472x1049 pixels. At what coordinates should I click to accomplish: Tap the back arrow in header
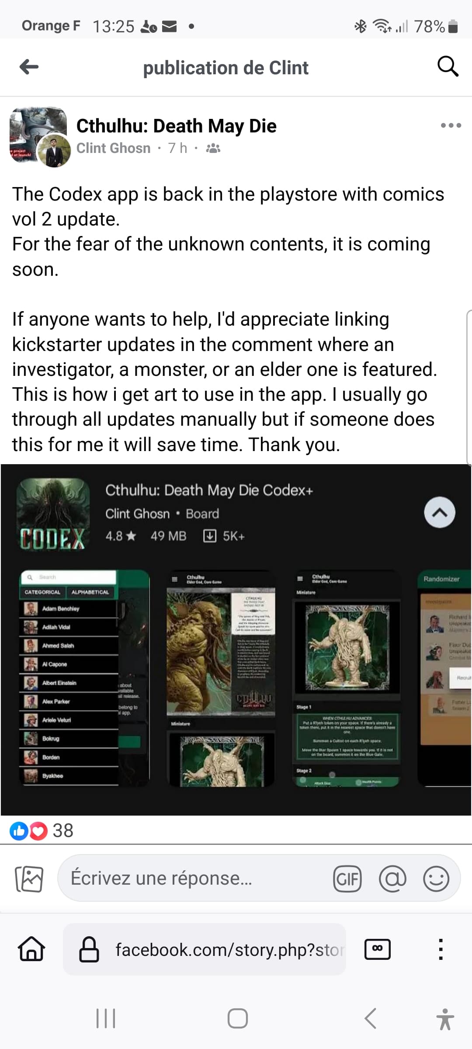[x=29, y=67]
